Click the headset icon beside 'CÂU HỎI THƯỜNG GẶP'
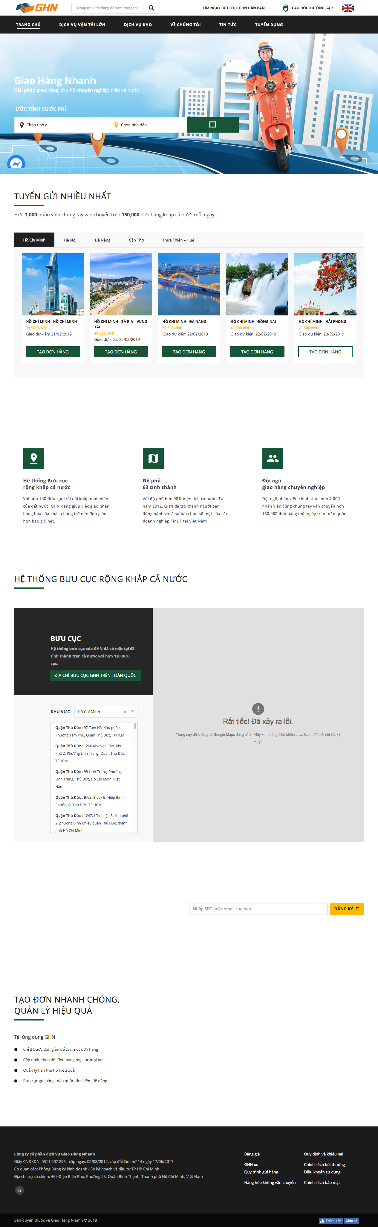 pyautogui.click(x=285, y=7)
